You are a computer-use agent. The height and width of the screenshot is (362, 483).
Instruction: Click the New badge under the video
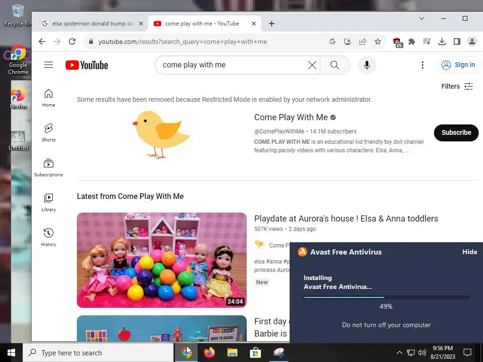coord(262,282)
